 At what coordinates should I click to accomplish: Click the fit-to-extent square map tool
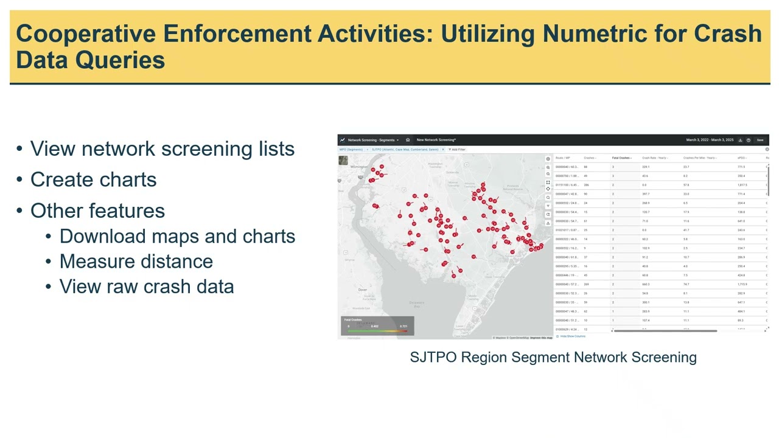tap(548, 182)
